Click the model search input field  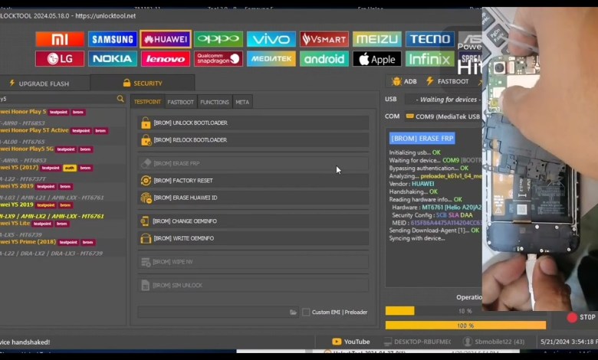(63, 99)
